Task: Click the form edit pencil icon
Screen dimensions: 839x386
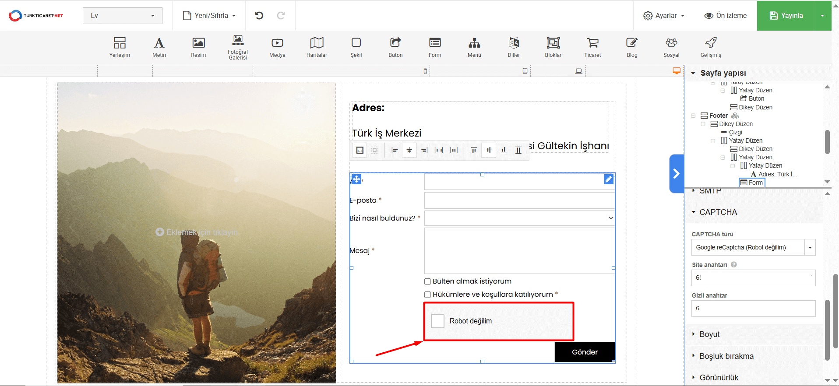Action: 608,179
